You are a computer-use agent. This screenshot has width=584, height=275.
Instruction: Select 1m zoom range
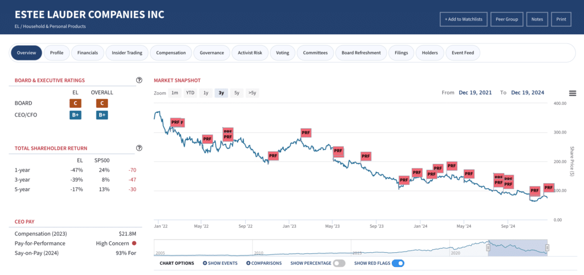pyautogui.click(x=175, y=93)
